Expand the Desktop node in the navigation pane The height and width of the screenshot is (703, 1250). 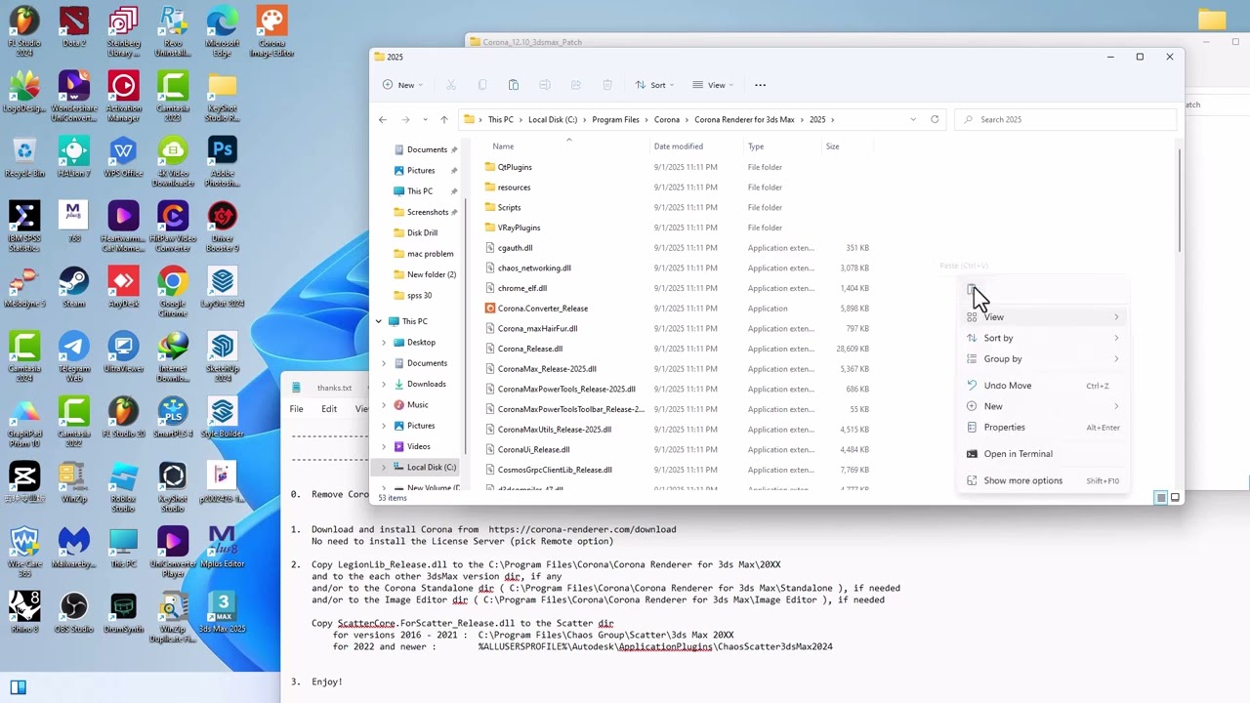click(x=384, y=343)
